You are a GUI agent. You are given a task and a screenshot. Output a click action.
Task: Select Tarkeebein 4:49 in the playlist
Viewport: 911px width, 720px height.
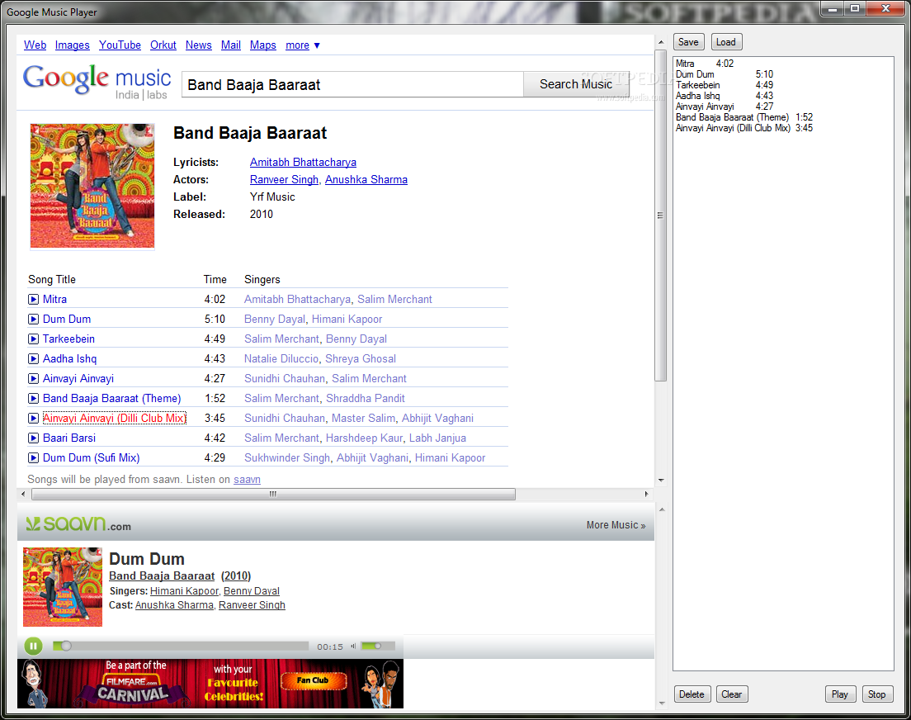(724, 85)
